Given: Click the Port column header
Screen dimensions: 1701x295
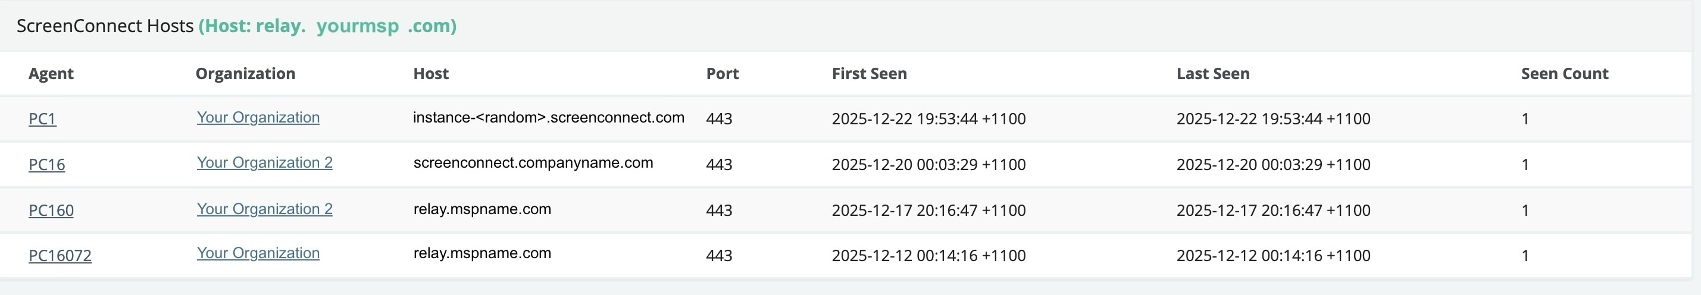Looking at the screenshot, I should tap(722, 74).
